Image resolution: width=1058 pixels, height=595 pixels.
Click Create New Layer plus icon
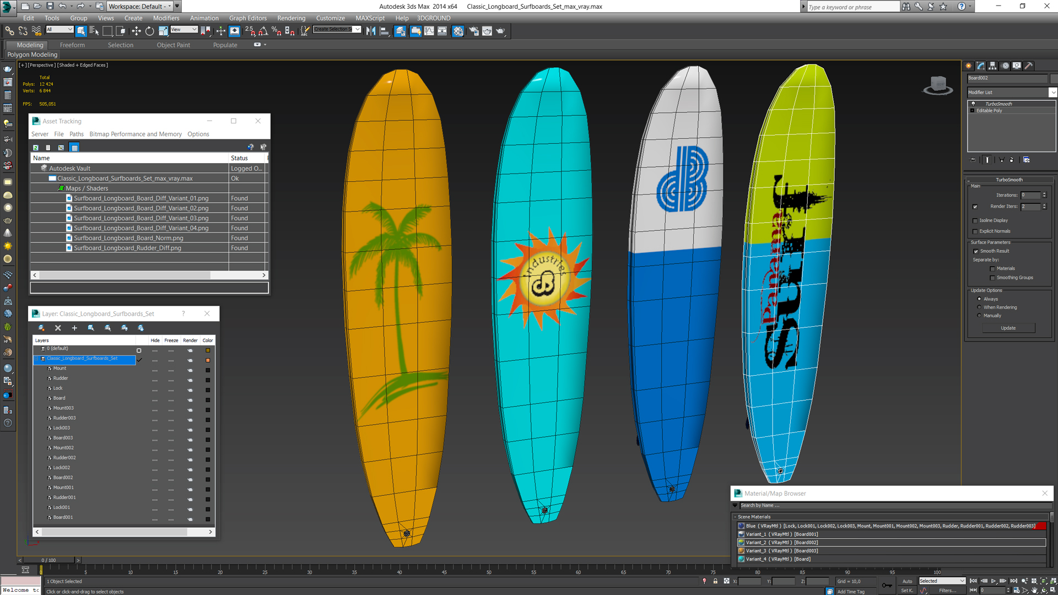point(74,328)
